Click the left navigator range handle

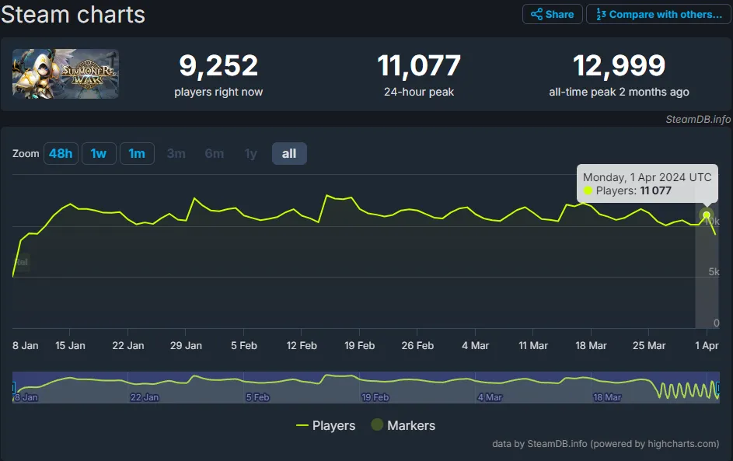click(x=13, y=387)
